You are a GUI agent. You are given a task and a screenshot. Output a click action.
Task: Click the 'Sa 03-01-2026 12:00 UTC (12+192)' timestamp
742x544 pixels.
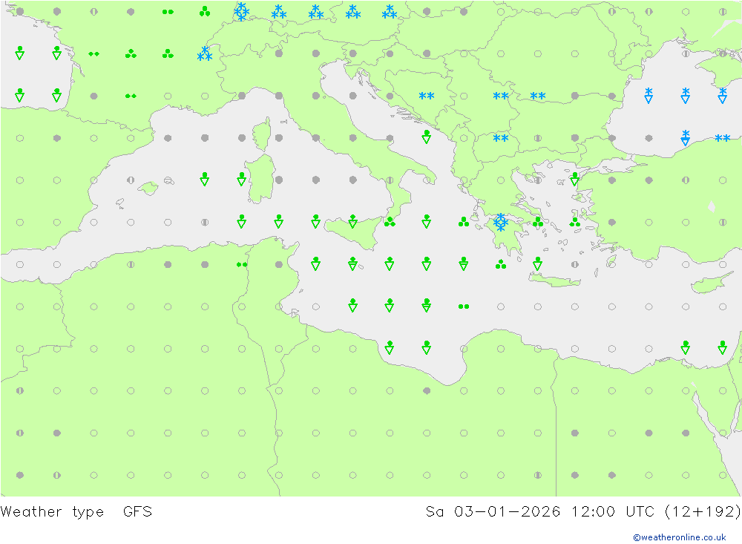click(583, 511)
